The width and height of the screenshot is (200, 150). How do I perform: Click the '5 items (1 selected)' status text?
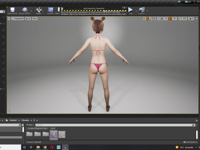(x=34, y=142)
